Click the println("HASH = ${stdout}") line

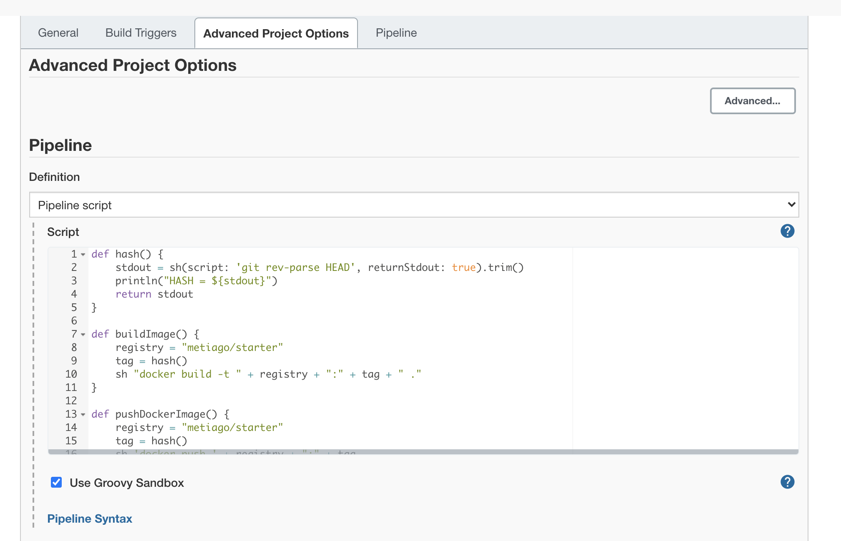point(196,281)
